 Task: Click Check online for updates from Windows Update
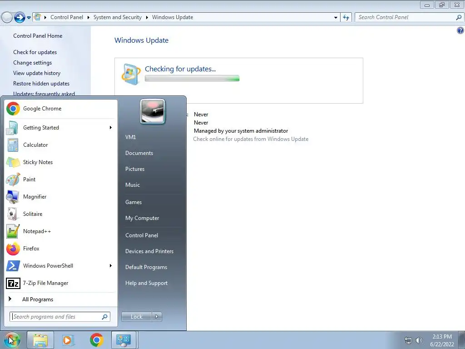tap(251, 139)
